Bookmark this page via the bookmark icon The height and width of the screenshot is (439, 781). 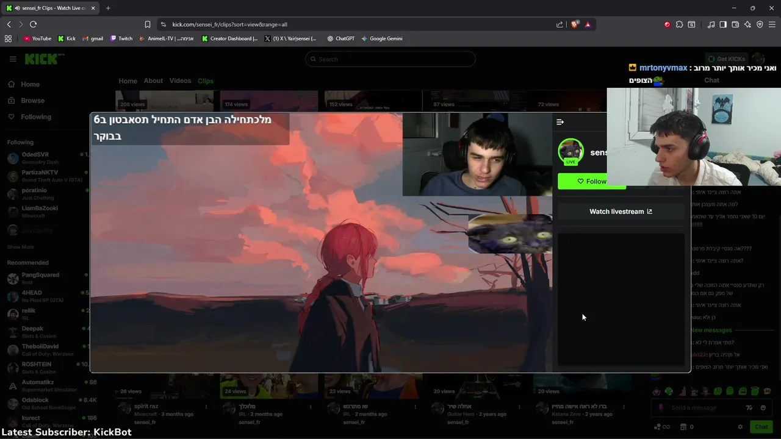click(148, 24)
